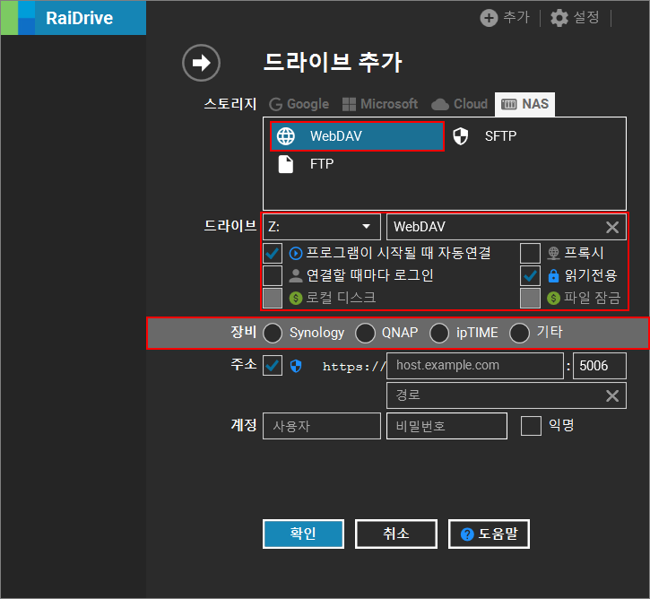This screenshot has height=599, width=650.
Task: Toggle auto-connect at program start checkbox
Action: 273,253
